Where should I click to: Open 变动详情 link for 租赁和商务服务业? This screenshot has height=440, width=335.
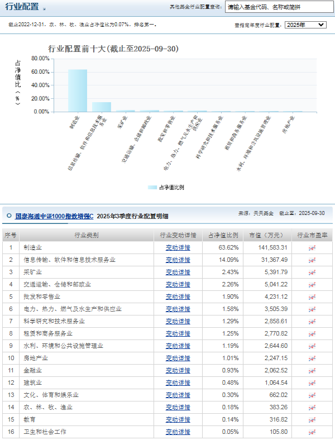pyautogui.click(x=178, y=334)
